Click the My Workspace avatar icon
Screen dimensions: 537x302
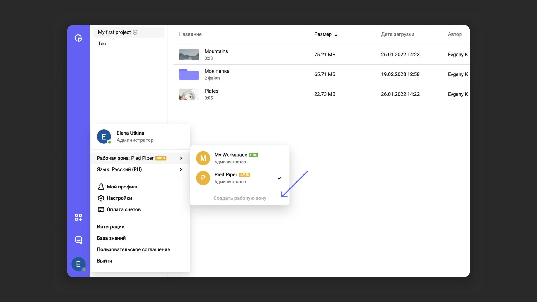tap(203, 158)
